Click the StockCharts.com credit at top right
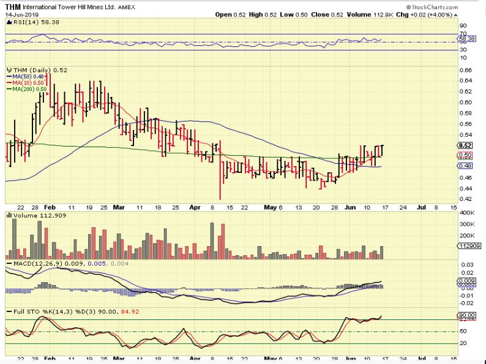486x364 pixels. tap(432, 7)
